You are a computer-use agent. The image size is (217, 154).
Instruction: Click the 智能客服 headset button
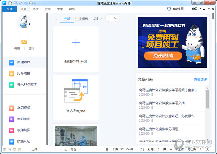175,9
